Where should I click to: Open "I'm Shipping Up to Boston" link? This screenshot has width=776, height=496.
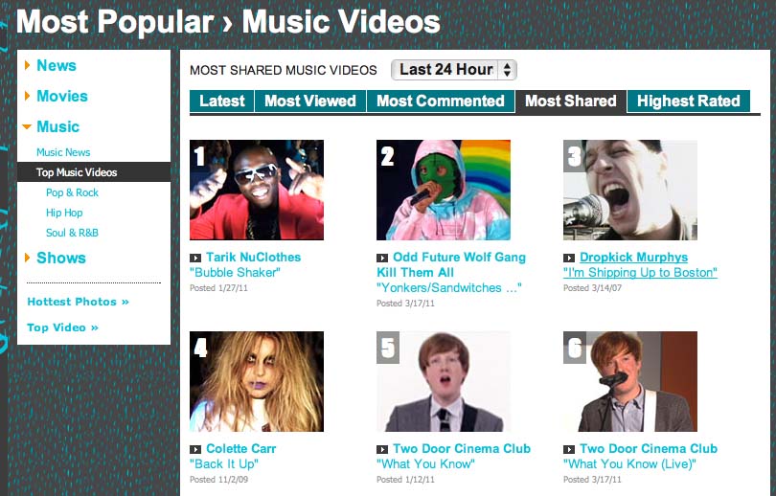pos(640,273)
